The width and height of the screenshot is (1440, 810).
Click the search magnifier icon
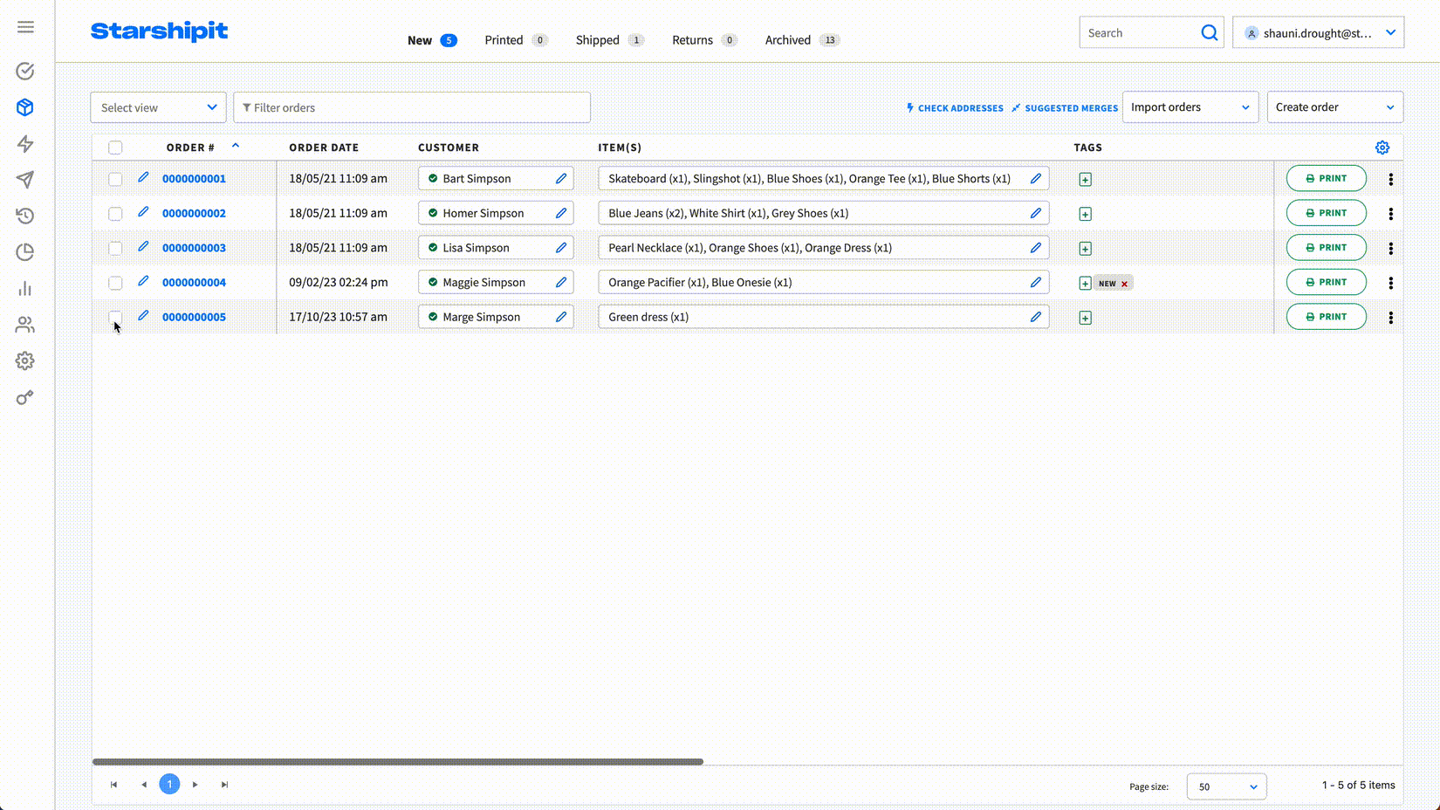(x=1209, y=33)
